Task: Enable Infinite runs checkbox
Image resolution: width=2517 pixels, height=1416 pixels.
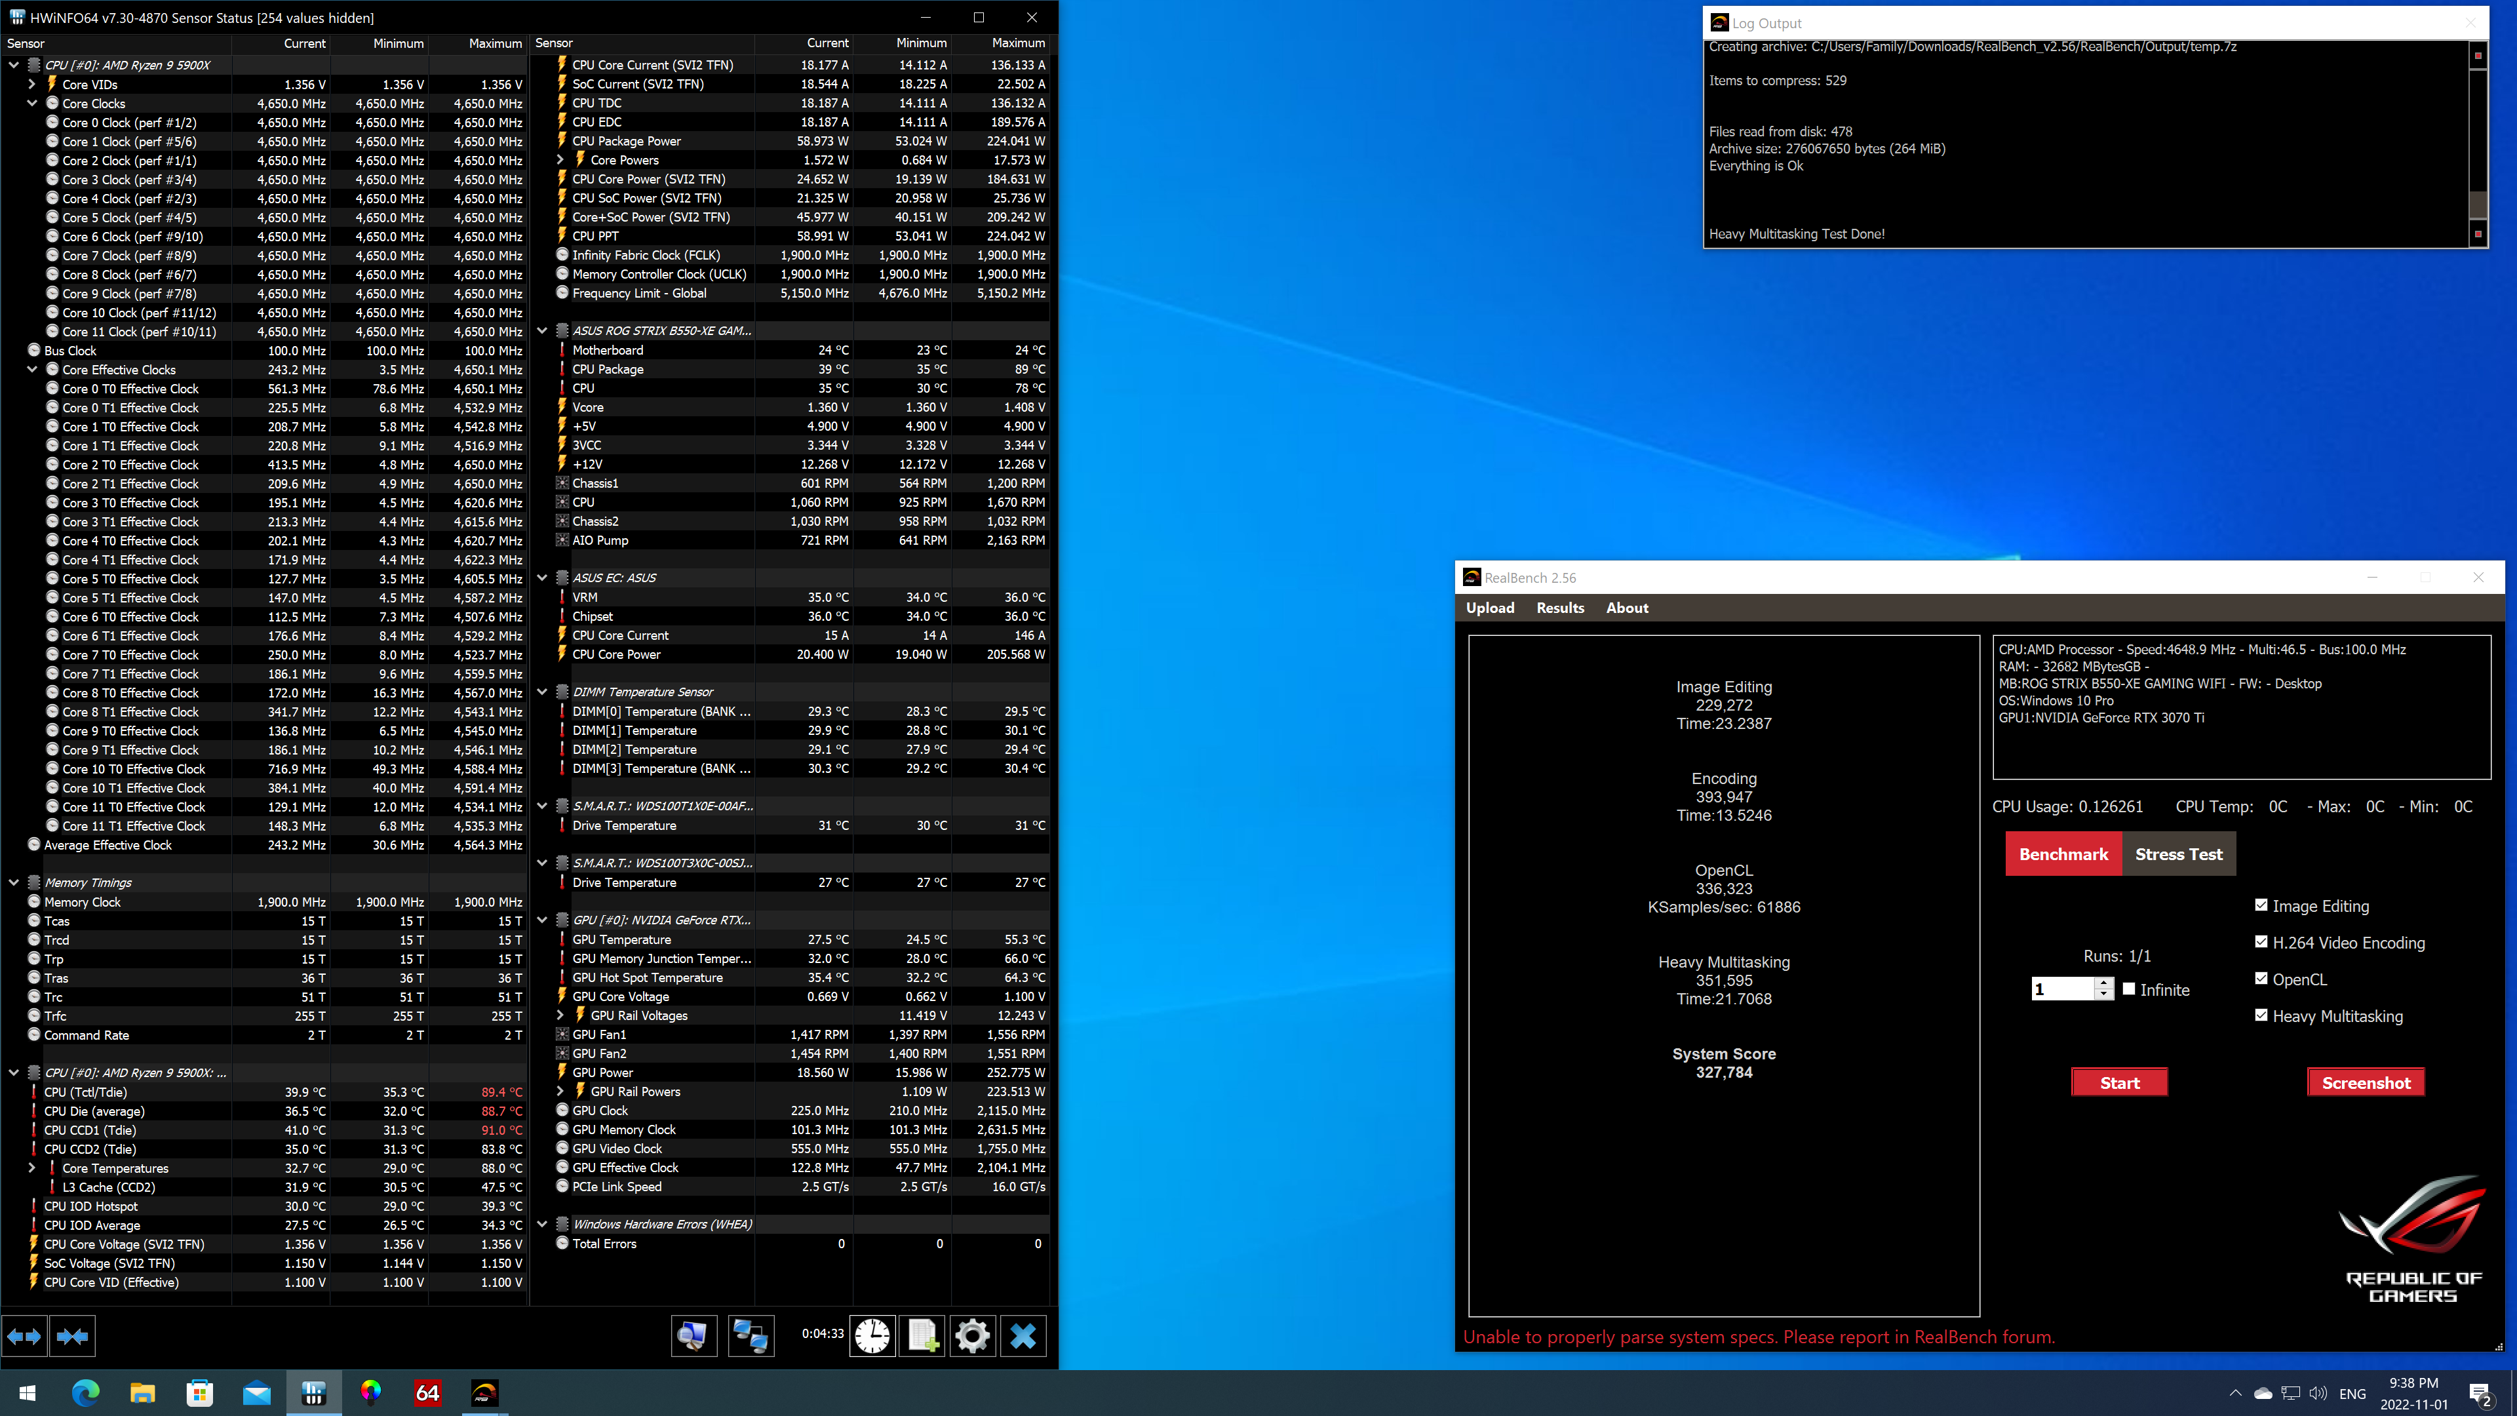Action: [2129, 989]
